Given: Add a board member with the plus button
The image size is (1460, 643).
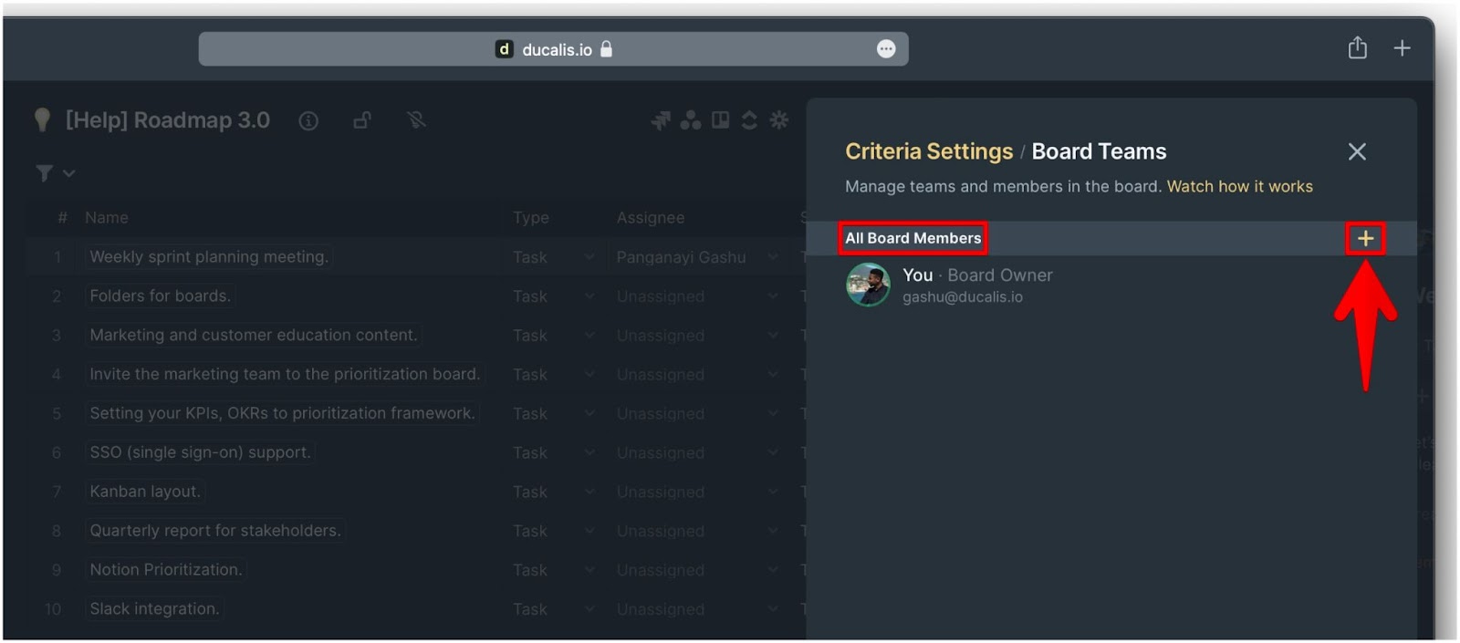Looking at the screenshot, I should (x=1365, y=239).
